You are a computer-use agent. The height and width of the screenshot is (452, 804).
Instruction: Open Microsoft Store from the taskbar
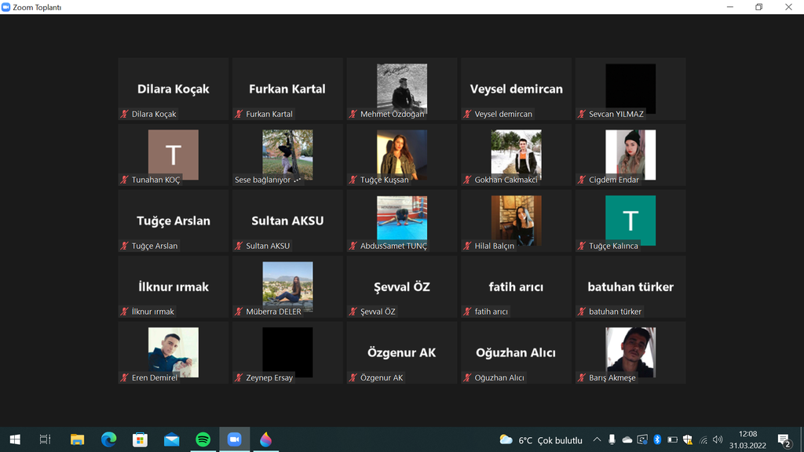click(x=140, y=439)
